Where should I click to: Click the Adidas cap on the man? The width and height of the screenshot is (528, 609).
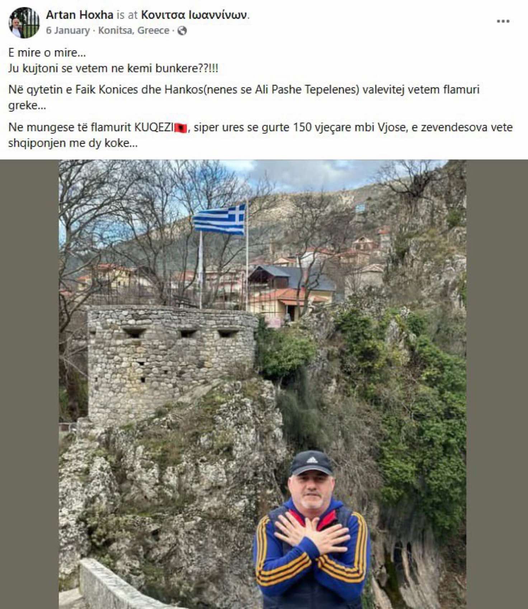point(311,462)
